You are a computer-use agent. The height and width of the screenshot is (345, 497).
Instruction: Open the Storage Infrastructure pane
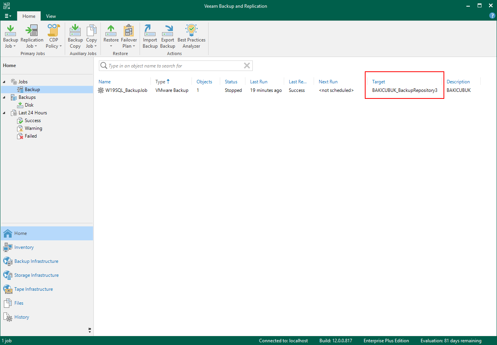(47, 275)
